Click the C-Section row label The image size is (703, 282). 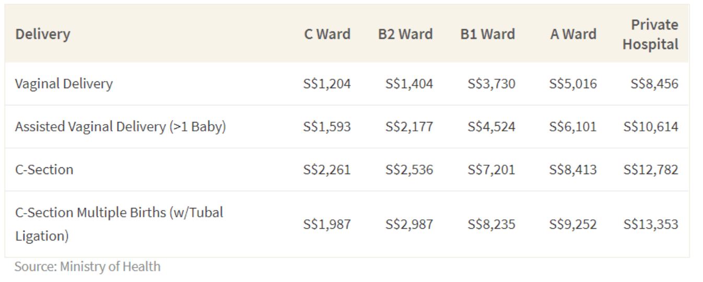(x=44, y=170)
